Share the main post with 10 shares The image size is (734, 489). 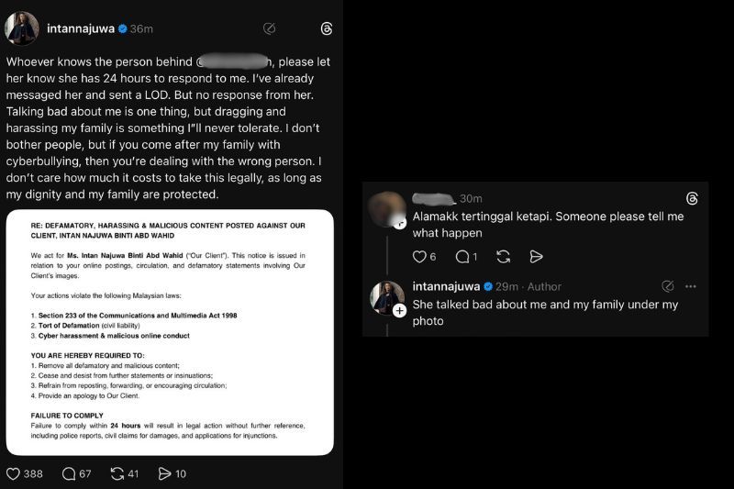tap(165, 473)
